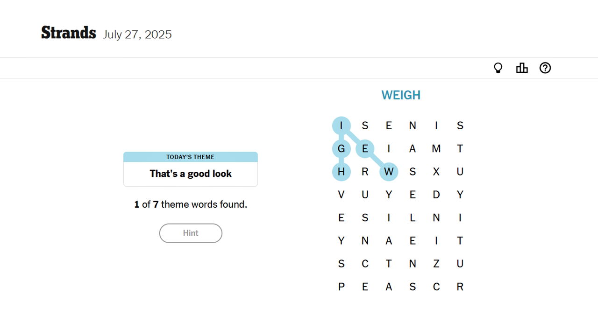Click the Strands logo title

pyautogui.click(x=69, y=33)
